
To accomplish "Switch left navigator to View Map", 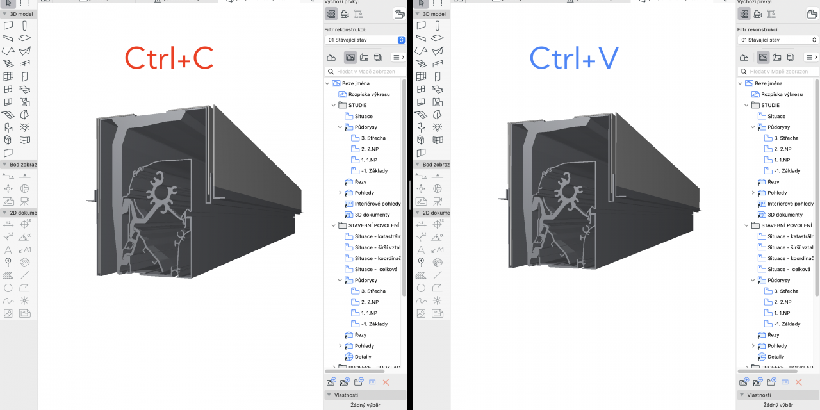I will pyautogui.click(x=350, y=58).
